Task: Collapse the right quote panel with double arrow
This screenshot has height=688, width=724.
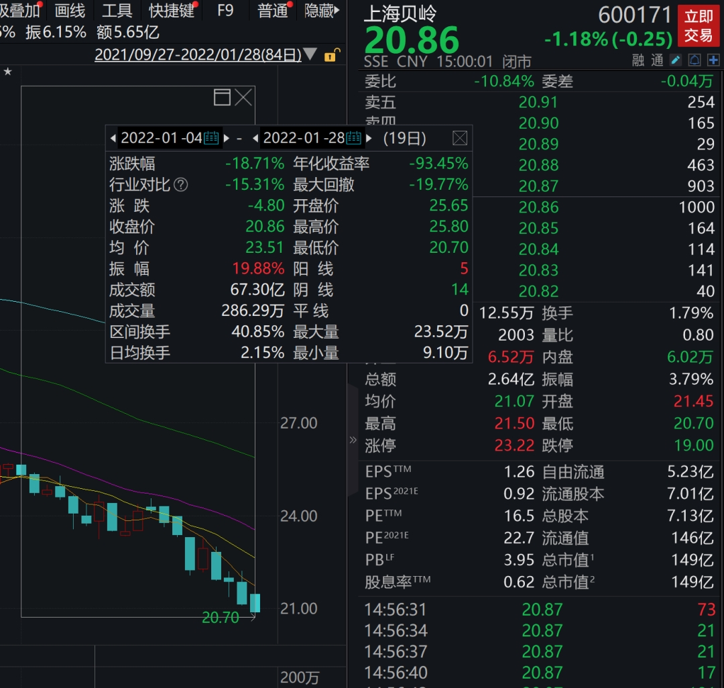Action: pos(353,440)
